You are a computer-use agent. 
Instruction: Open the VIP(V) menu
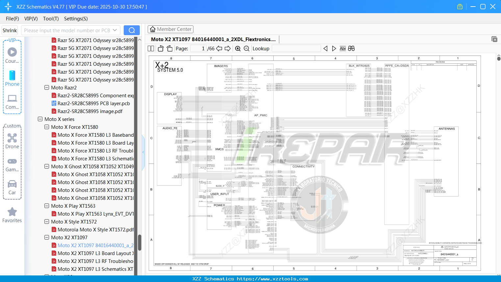pos(31,19)
